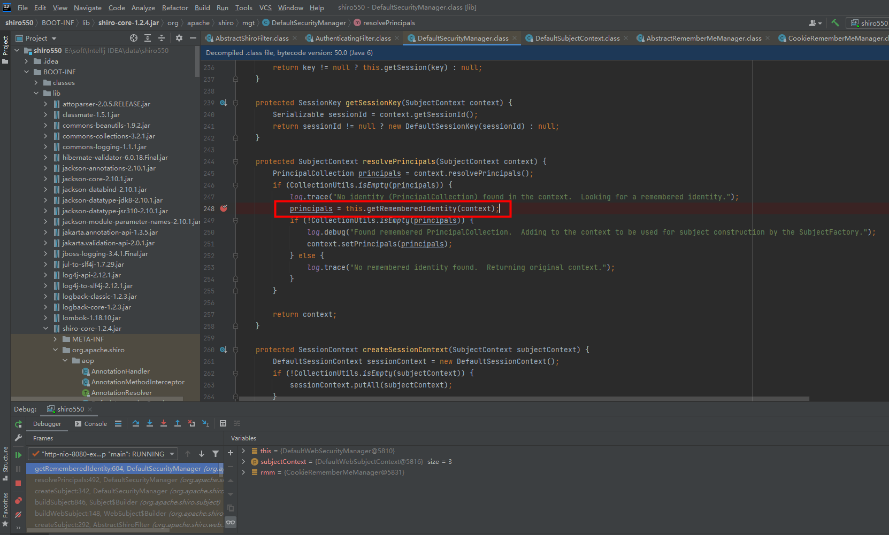This screenshot has width=889, height=535.
Task: Hide the Project tool window
Action: pos(193,38)
